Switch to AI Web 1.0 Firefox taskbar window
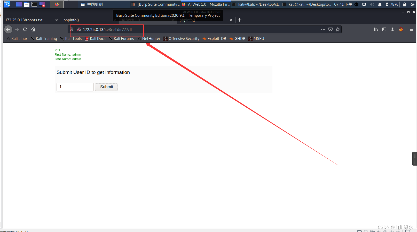Image resolution: width=417 pixels, height=232 pixels. 206,4
